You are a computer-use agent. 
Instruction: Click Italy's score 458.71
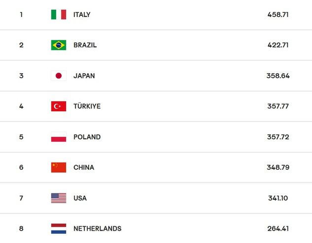[278, 14]
